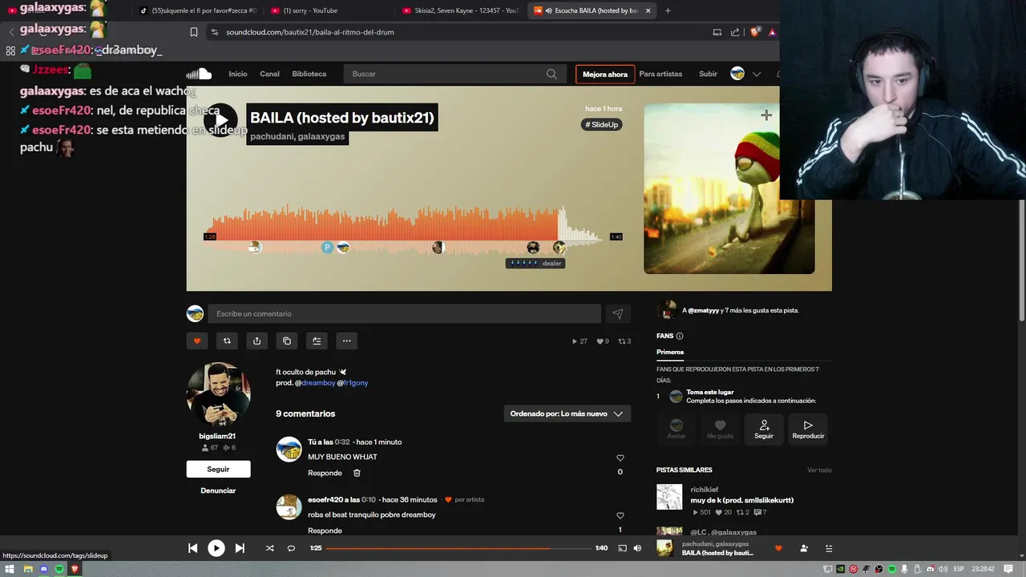Click the browser bookmark icon beside the URL
This screenshot has height=577, width=1026.
pyautogui.click(x=194, y=32)
